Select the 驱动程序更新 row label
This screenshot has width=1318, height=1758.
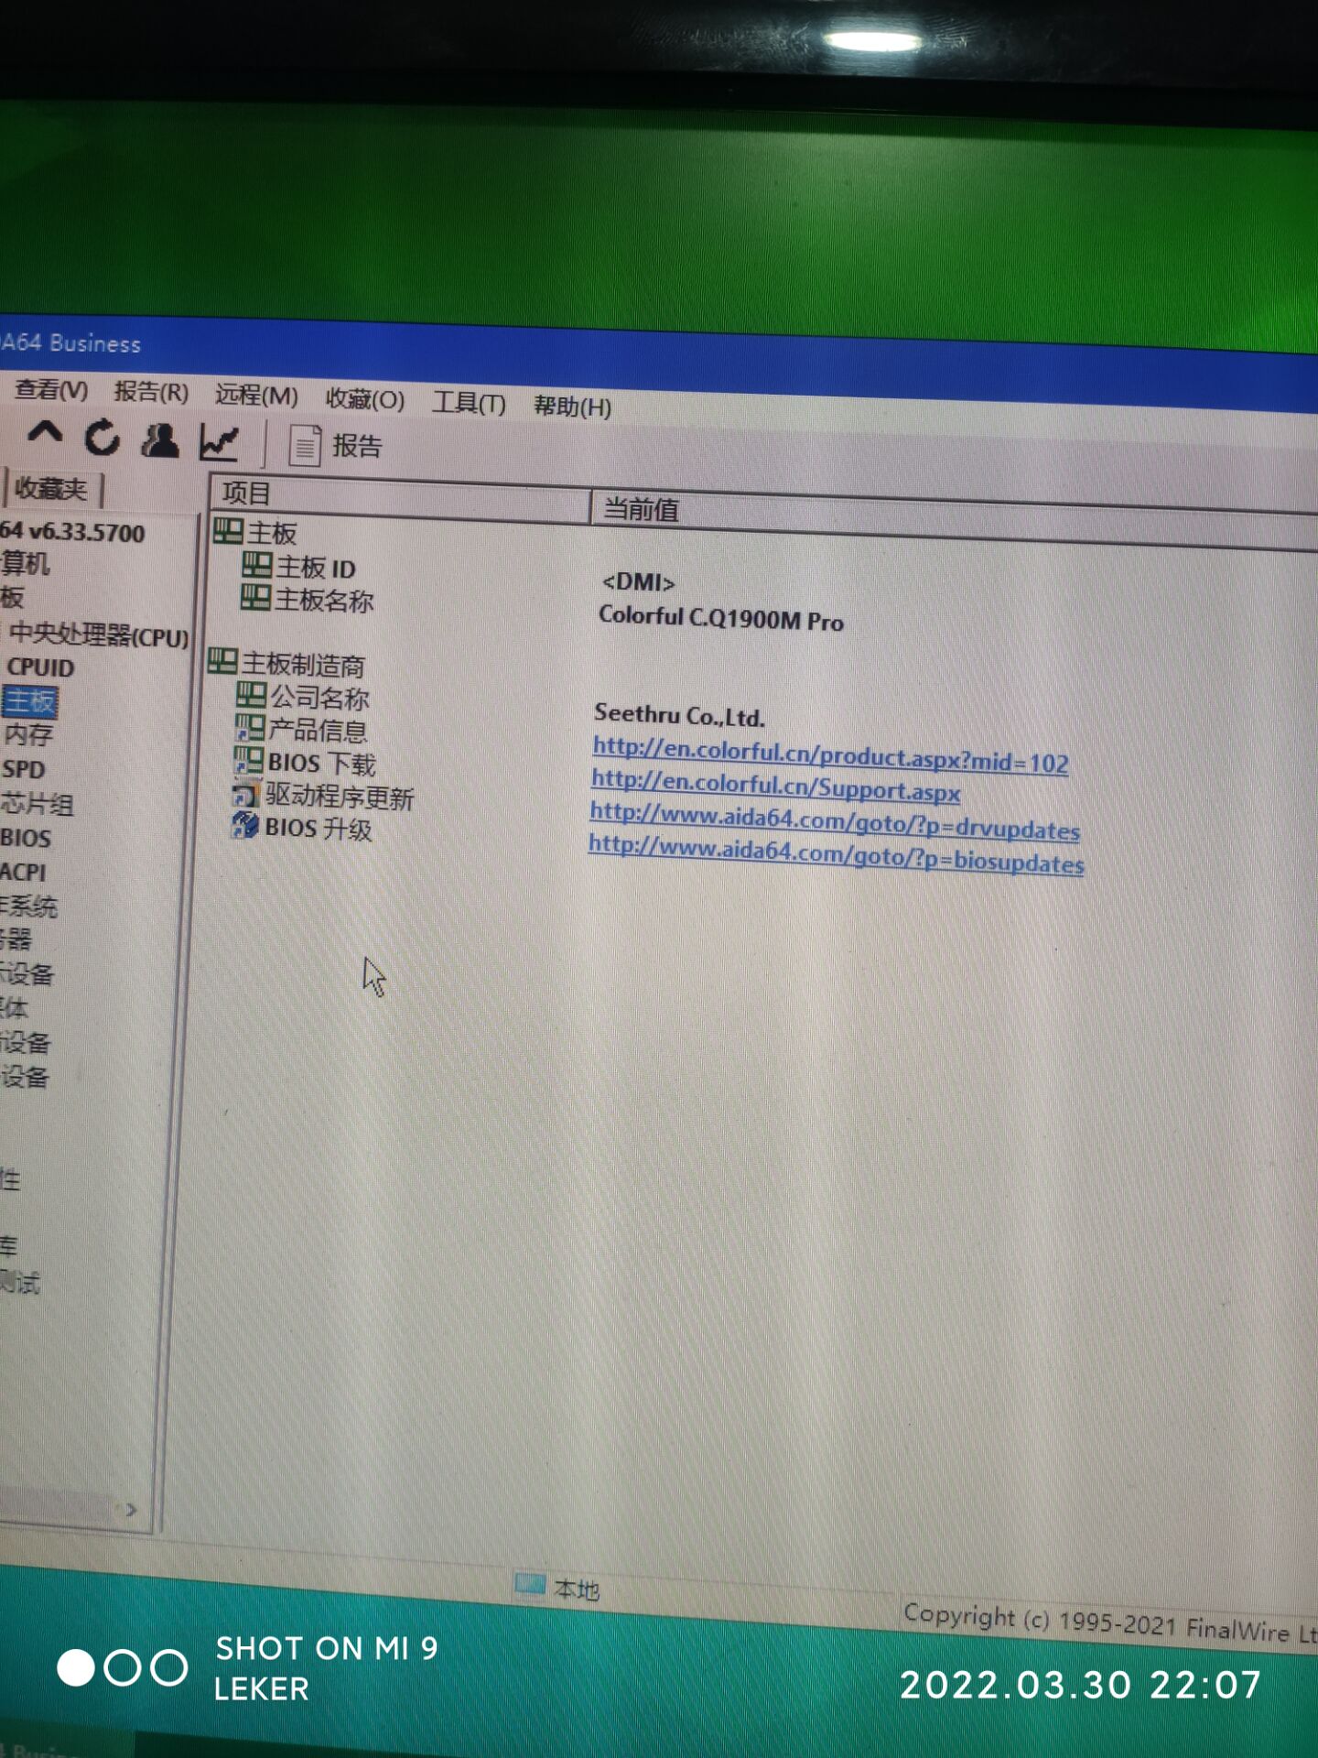point(340,797)
